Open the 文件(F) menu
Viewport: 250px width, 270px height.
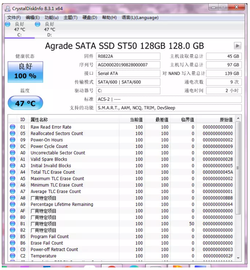click(14, 17)
